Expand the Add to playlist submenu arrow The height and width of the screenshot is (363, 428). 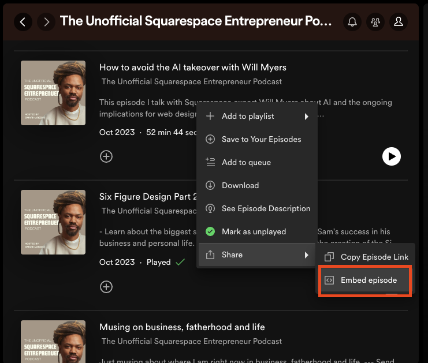coord(307,117)
